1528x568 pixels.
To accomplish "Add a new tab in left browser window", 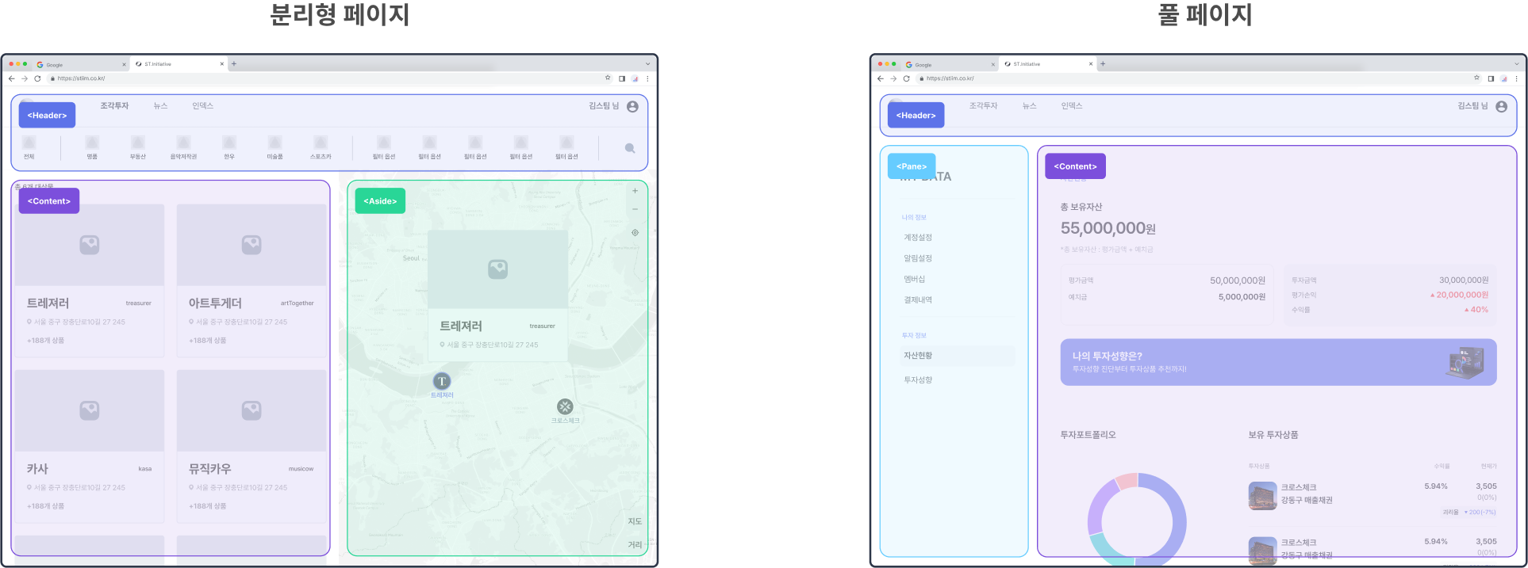I will (x=234, y=64).
